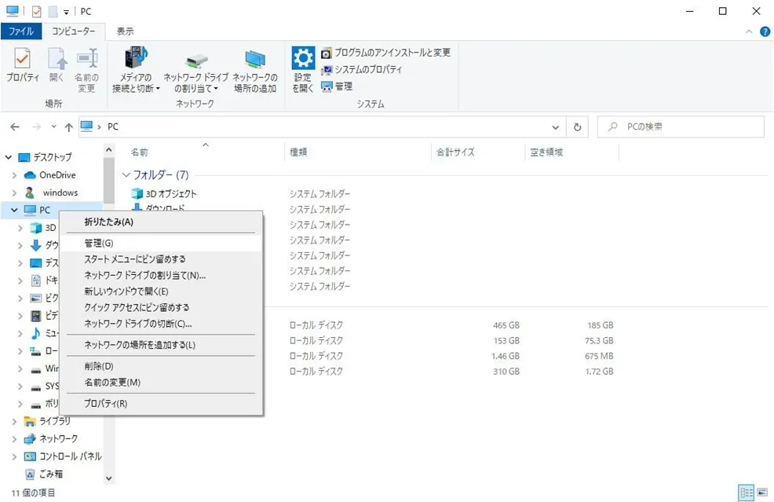Click the PCの検索 search field
The width and height of the screenshot is (774, 502).
tap(681, 127)
